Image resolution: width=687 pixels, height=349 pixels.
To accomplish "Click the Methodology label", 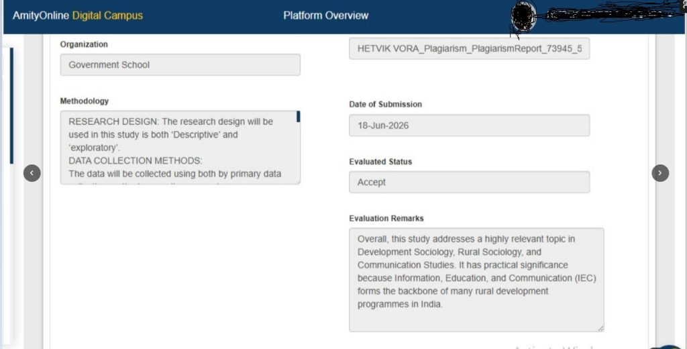I will [x=84, y=101].
